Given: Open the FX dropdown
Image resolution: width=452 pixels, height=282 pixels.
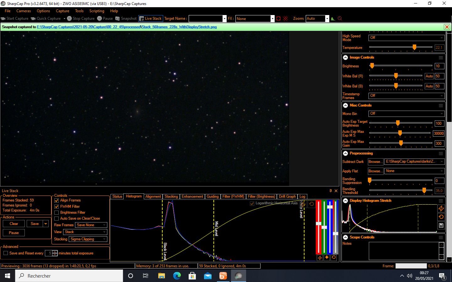Looking at the screenshot, I should coord(255,18).
